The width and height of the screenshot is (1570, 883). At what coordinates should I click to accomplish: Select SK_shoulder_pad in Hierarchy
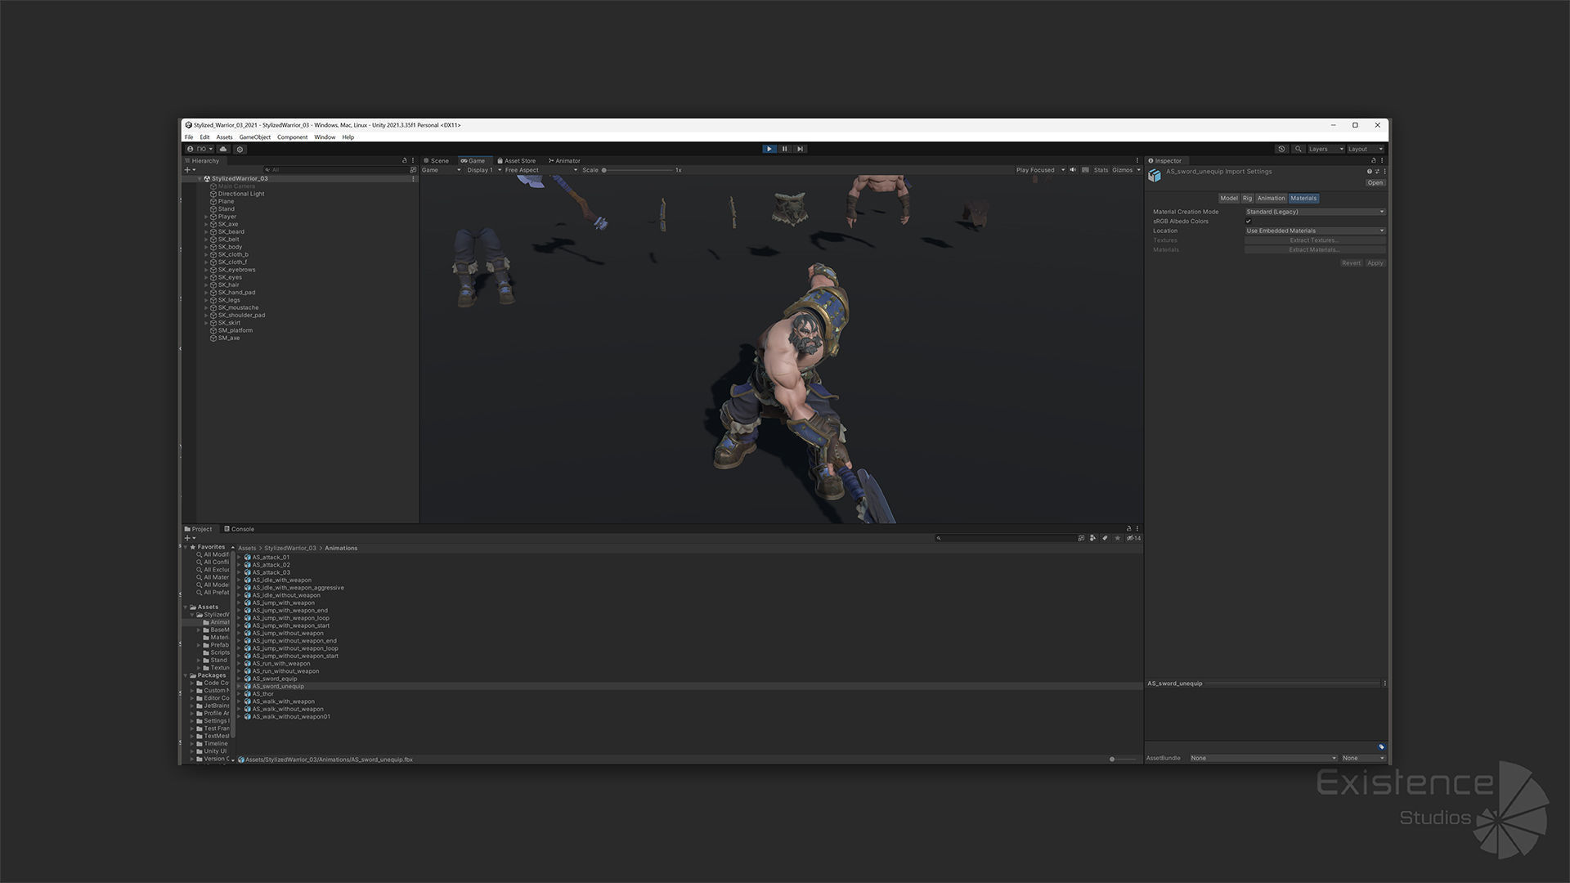coord(241,315)
